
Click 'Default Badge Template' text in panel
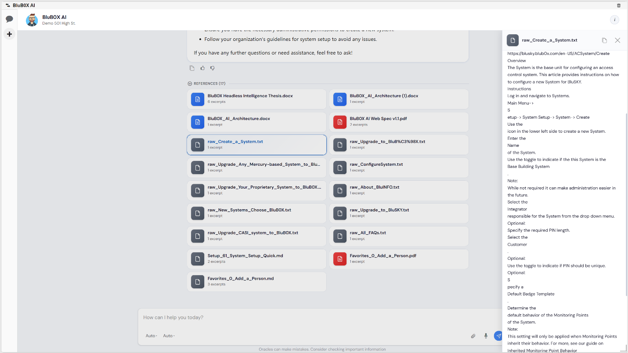click(531, 294)
